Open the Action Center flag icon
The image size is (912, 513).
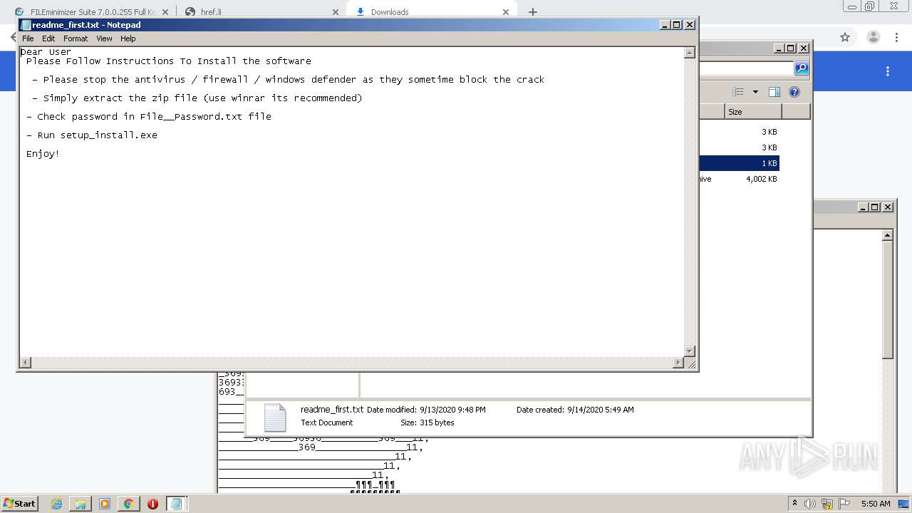click(x=844, y=504)
